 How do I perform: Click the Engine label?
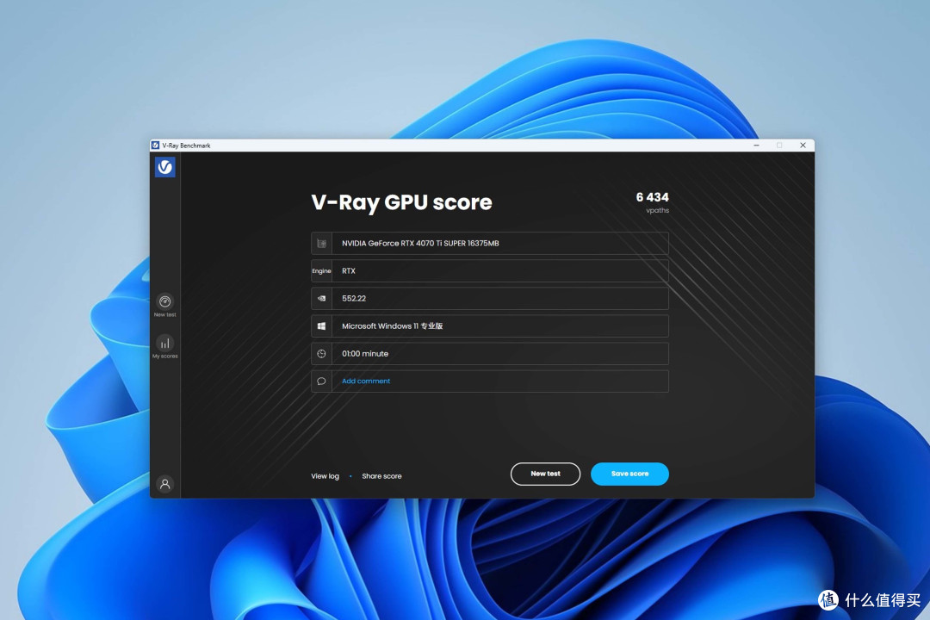click(x=321, y=271)
